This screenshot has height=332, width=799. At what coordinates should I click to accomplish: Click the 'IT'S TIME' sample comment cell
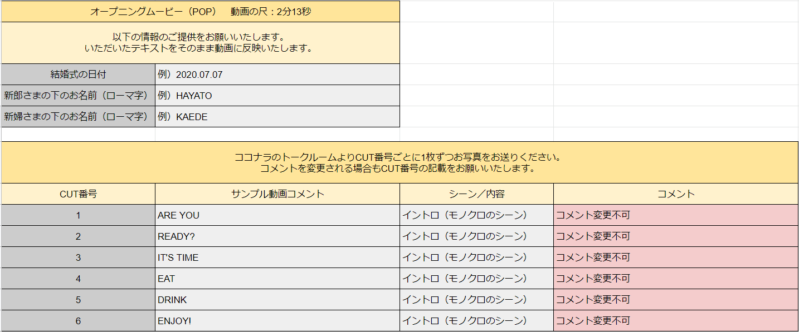click(277, 257)
